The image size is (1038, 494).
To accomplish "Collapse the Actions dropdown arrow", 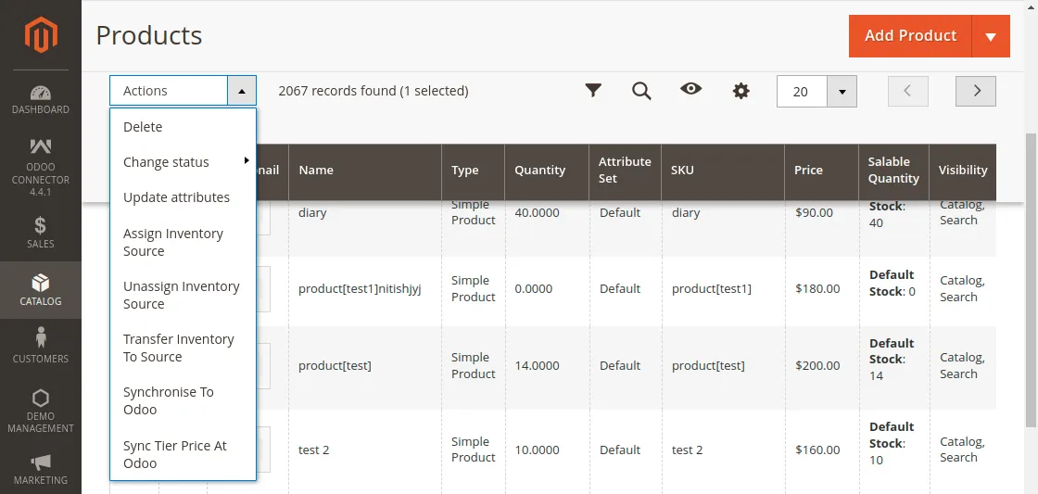I will (242, 91).
